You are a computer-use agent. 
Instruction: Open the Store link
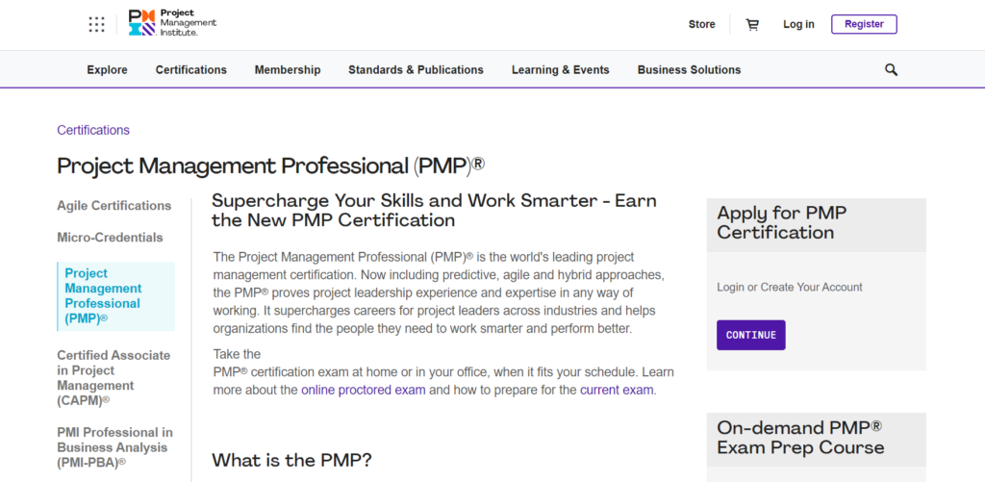point(701,24)
